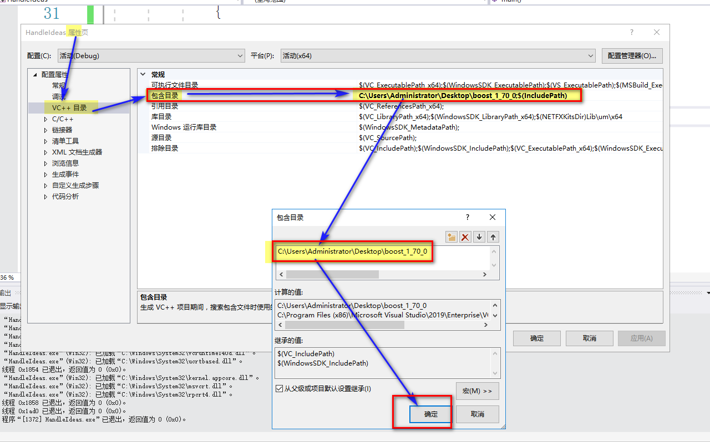
Task: Click the output line loading rpcrt4.dll
Action: pyautogui.click(x=118, y=394)
